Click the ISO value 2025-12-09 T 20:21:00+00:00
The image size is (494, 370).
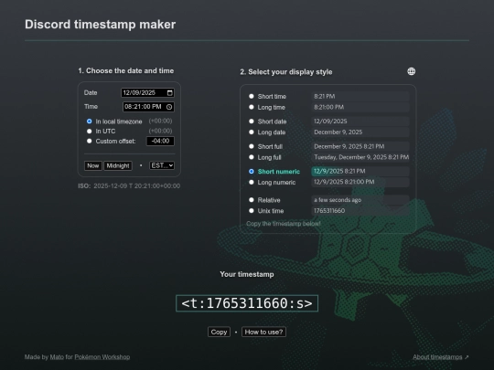136,186
